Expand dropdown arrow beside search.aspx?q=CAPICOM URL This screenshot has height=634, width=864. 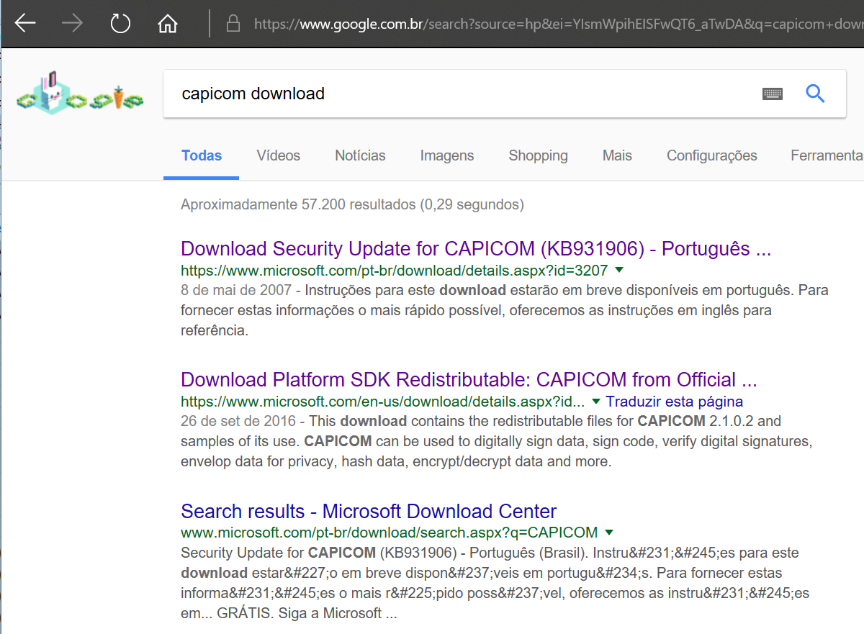pyautogui.click(x=609, y=533)
